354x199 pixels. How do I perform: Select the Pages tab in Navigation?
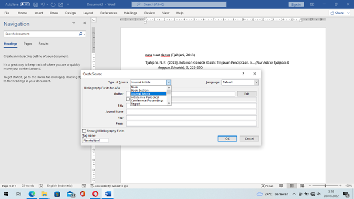[28, 44]
